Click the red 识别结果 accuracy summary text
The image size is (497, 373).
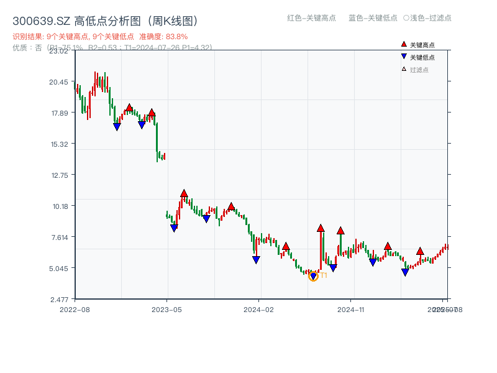[100, 37]
